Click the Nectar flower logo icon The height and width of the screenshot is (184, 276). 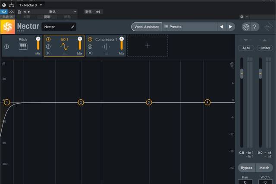click(8, 27)
